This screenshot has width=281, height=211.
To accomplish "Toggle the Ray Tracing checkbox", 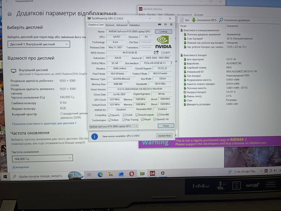I will [124, 120].
